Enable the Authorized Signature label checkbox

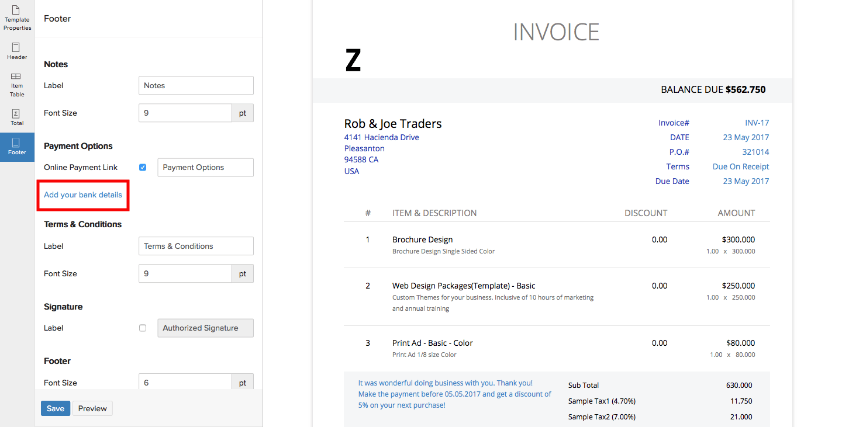click(143, 328)
